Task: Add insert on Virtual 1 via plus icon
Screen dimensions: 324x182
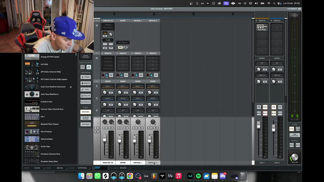Action: 132,53
